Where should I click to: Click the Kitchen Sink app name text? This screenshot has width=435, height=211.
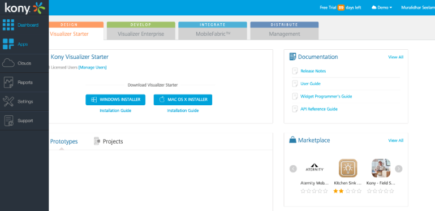[x=348, y=183]
